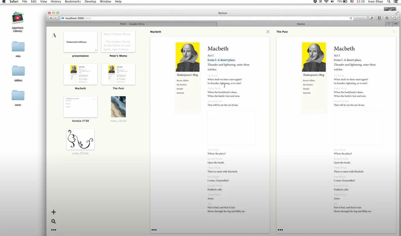
Task: Click "Shakespeare's Blog" in the Macbeth panel
Action: (x=187, y=75)
